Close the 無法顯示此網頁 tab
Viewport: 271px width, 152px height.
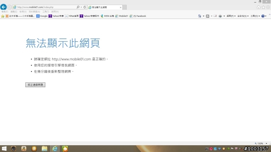[121, 7]
